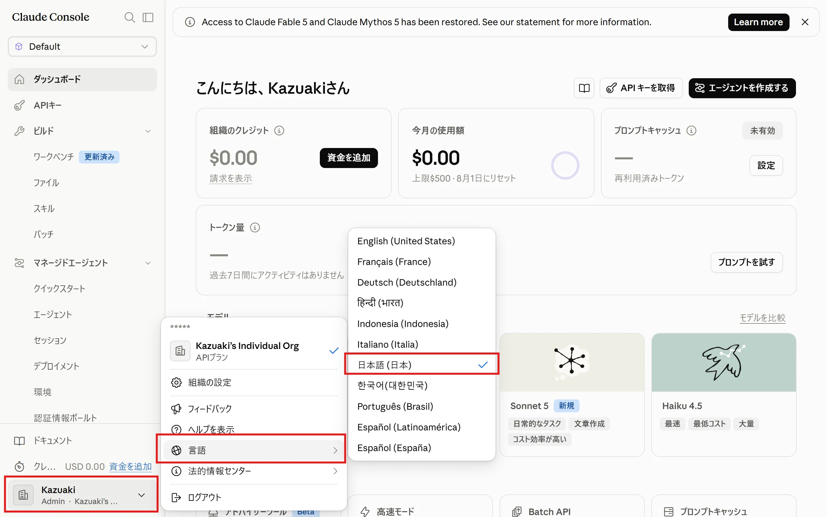Viewport: 827px width, 517px height.
Task: Click the key icon beside APIキー
Action: (19, 105)
